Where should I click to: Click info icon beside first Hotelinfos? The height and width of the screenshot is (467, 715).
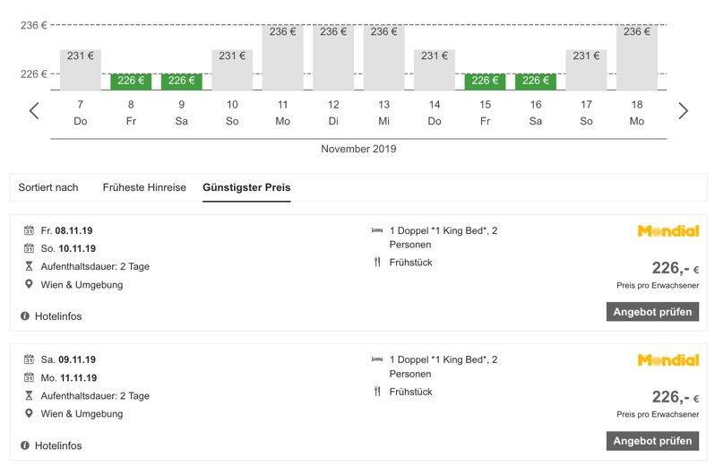pos(24,316)
